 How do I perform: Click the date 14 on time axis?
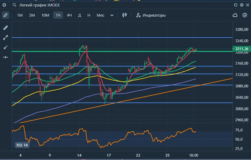[79, 155]
